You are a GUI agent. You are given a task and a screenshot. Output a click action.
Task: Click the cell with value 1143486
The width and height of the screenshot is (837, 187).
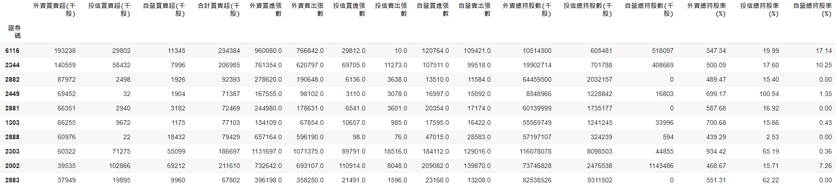[661, 166]
